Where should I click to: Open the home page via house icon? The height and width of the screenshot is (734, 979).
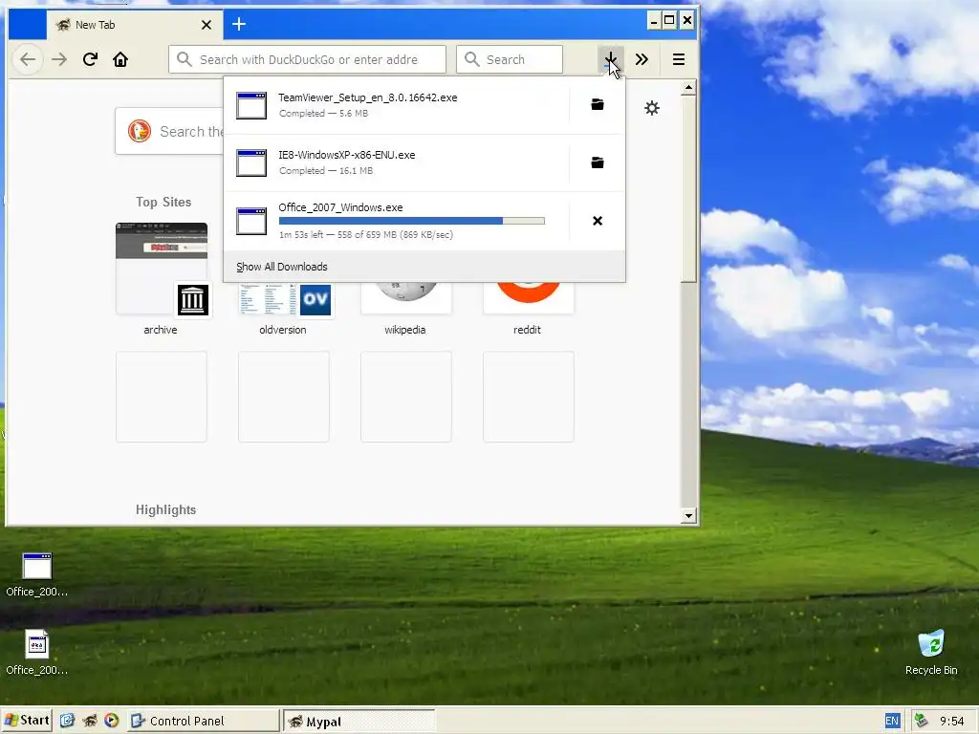point(120,59)
